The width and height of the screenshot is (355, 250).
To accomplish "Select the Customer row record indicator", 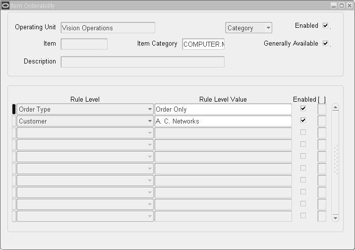I will tap(14, 121).
